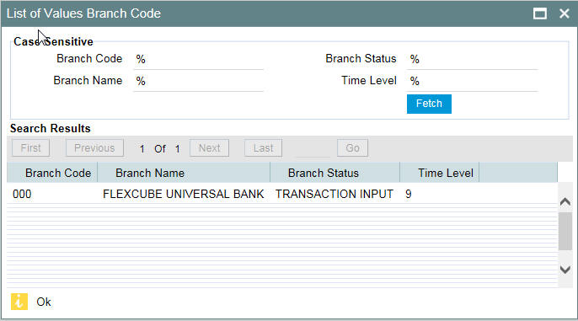Click the scroll down arrow in results
Image resolution: width=578 pixels, height=321 pixels.
coord(565,270)
